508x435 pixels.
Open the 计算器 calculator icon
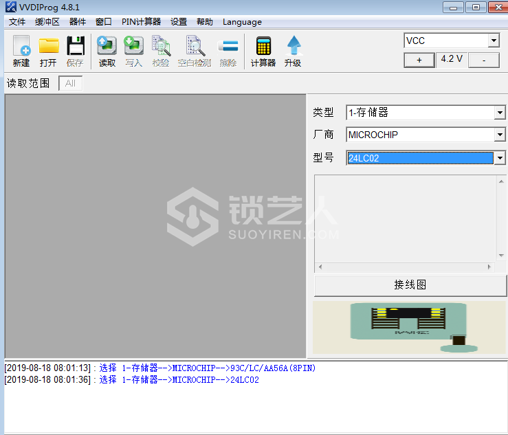click(x=263, y=51)
